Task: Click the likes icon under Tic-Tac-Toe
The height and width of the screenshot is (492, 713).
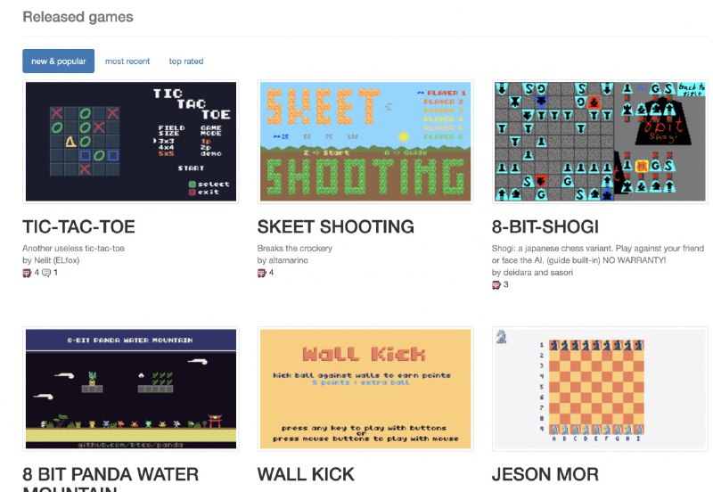Action: (27, 273)
